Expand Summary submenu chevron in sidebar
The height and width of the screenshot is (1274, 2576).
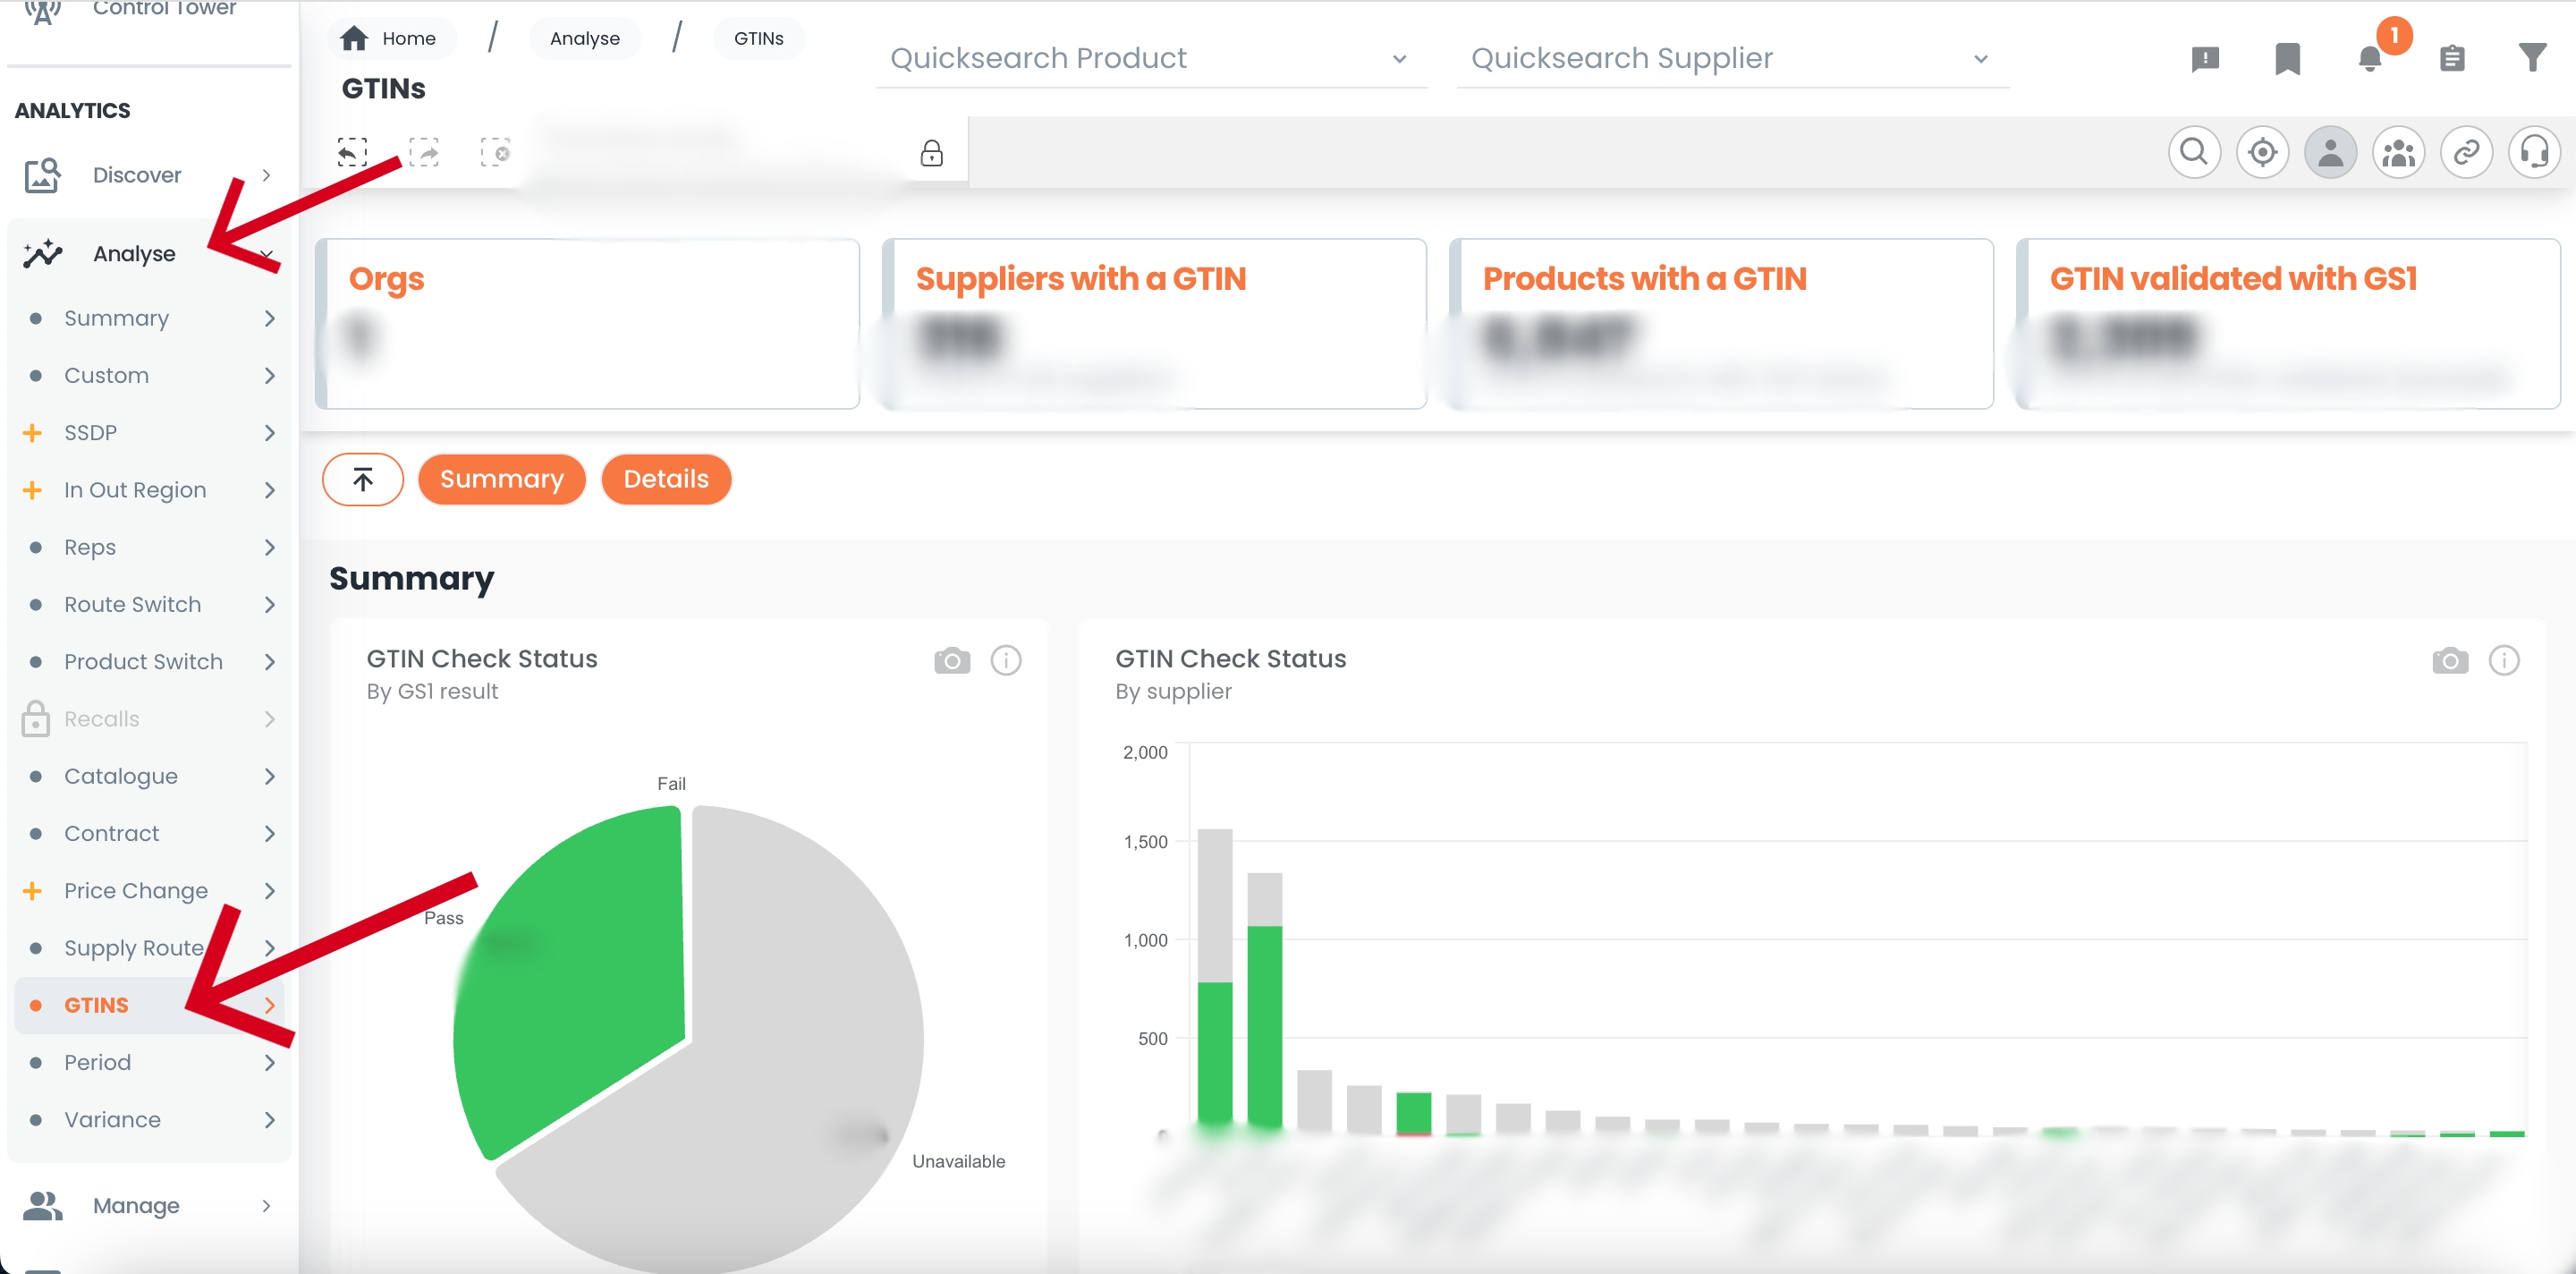(269, 318)
